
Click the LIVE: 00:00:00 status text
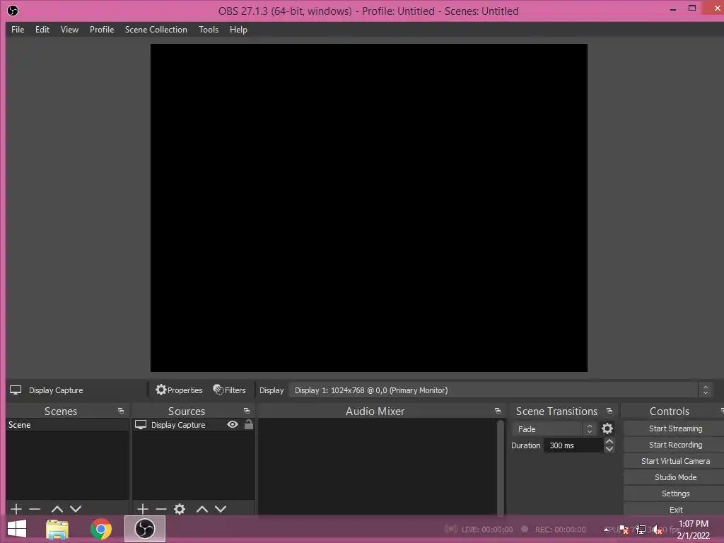(x=487, y=530)
